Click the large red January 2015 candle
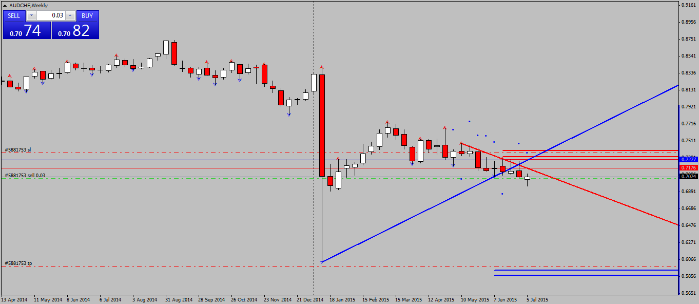The image size is (699, 304). (322, 125)
